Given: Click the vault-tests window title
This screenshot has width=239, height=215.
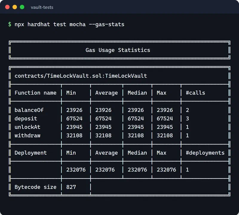Looking at the screenshot, I should [42, 7].
